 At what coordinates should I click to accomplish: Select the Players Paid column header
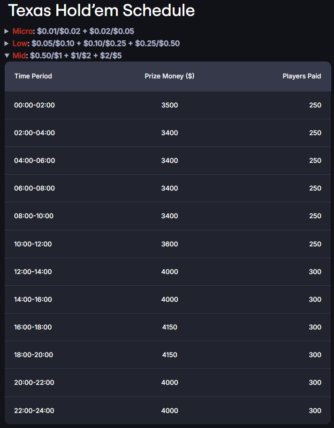pyautogui.click(x=302, y=76)
